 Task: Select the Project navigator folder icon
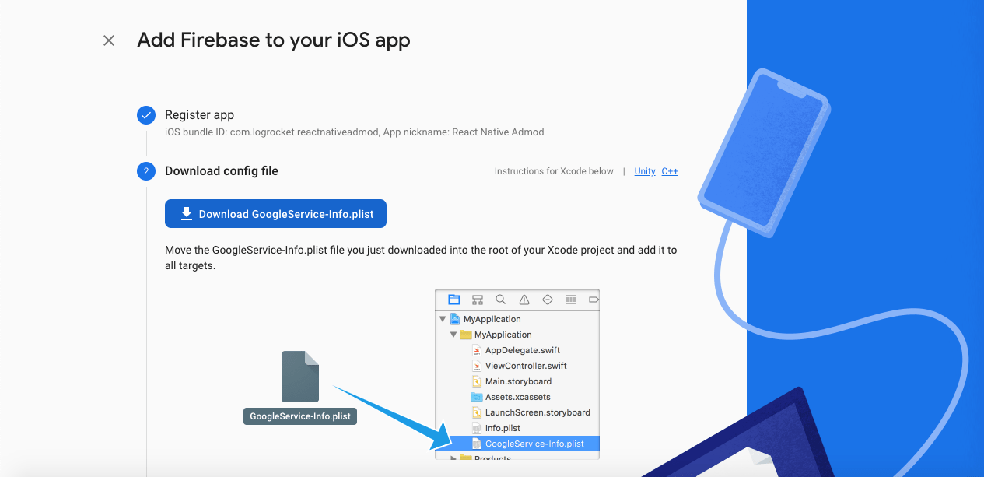tap(453, 300)
